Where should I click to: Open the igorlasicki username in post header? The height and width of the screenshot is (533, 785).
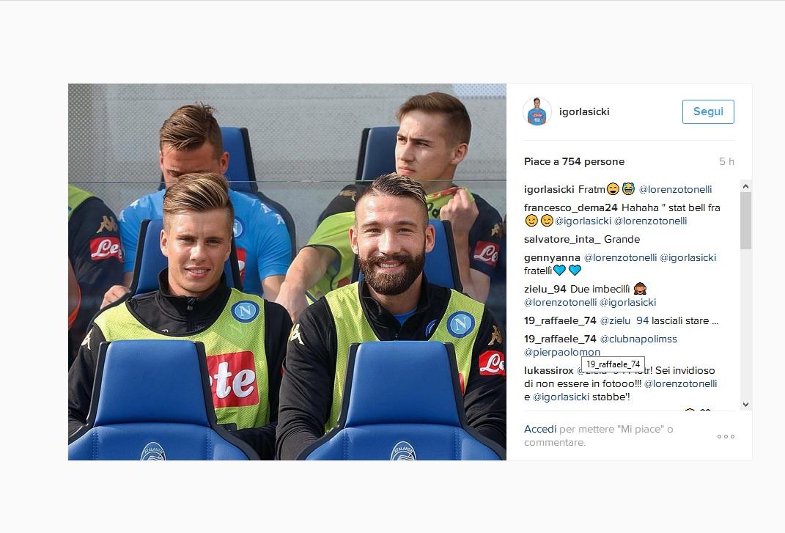coord(584,111)
